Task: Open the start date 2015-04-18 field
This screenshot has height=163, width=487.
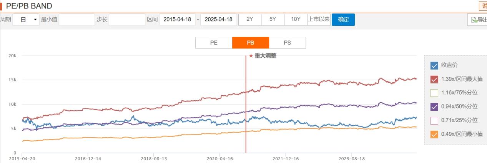Action: [x=177, y=20]
